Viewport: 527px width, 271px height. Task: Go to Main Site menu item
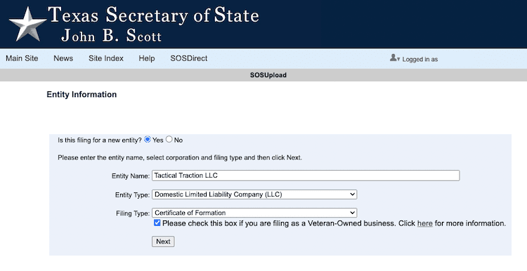22,58
